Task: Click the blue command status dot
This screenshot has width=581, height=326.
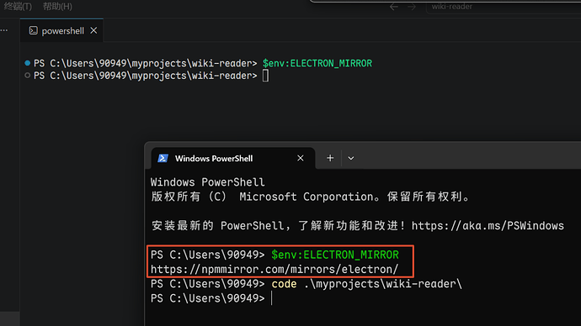Action: point(28,63)
